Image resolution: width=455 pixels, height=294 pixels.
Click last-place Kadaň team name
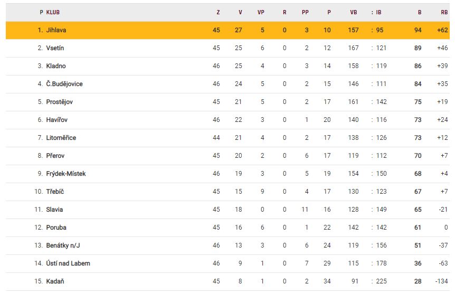(x=55, y=281)
